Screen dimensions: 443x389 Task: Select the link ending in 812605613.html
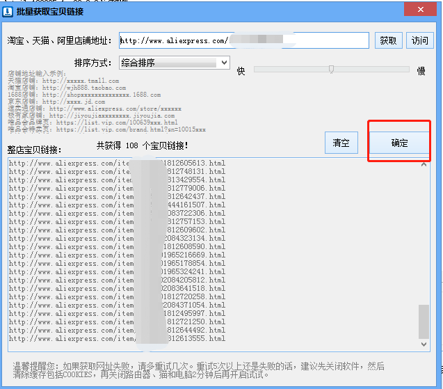coord(117,163)
